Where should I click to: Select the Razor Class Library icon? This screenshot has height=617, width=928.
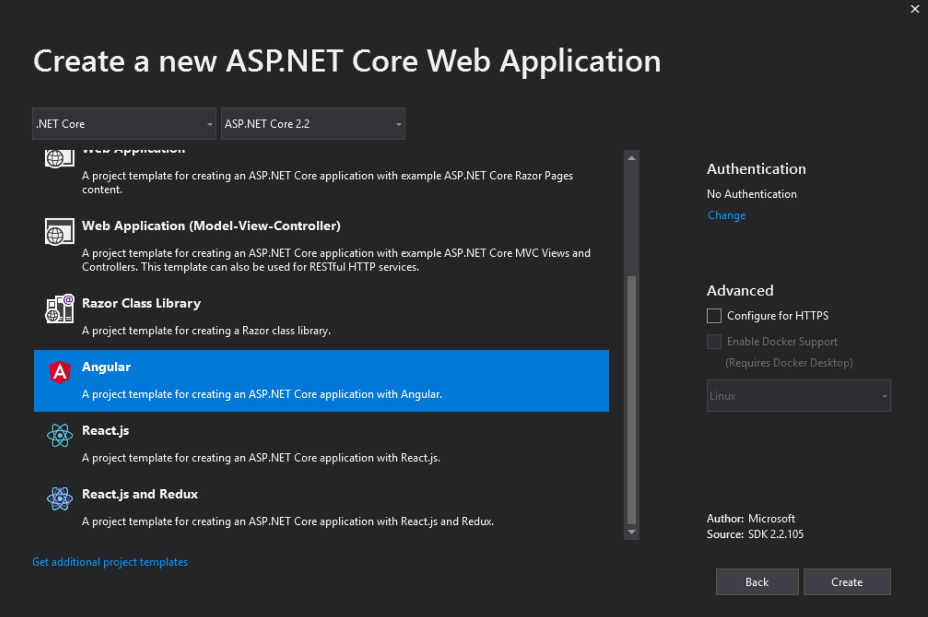pyautogui.click(x=60, y=309)
